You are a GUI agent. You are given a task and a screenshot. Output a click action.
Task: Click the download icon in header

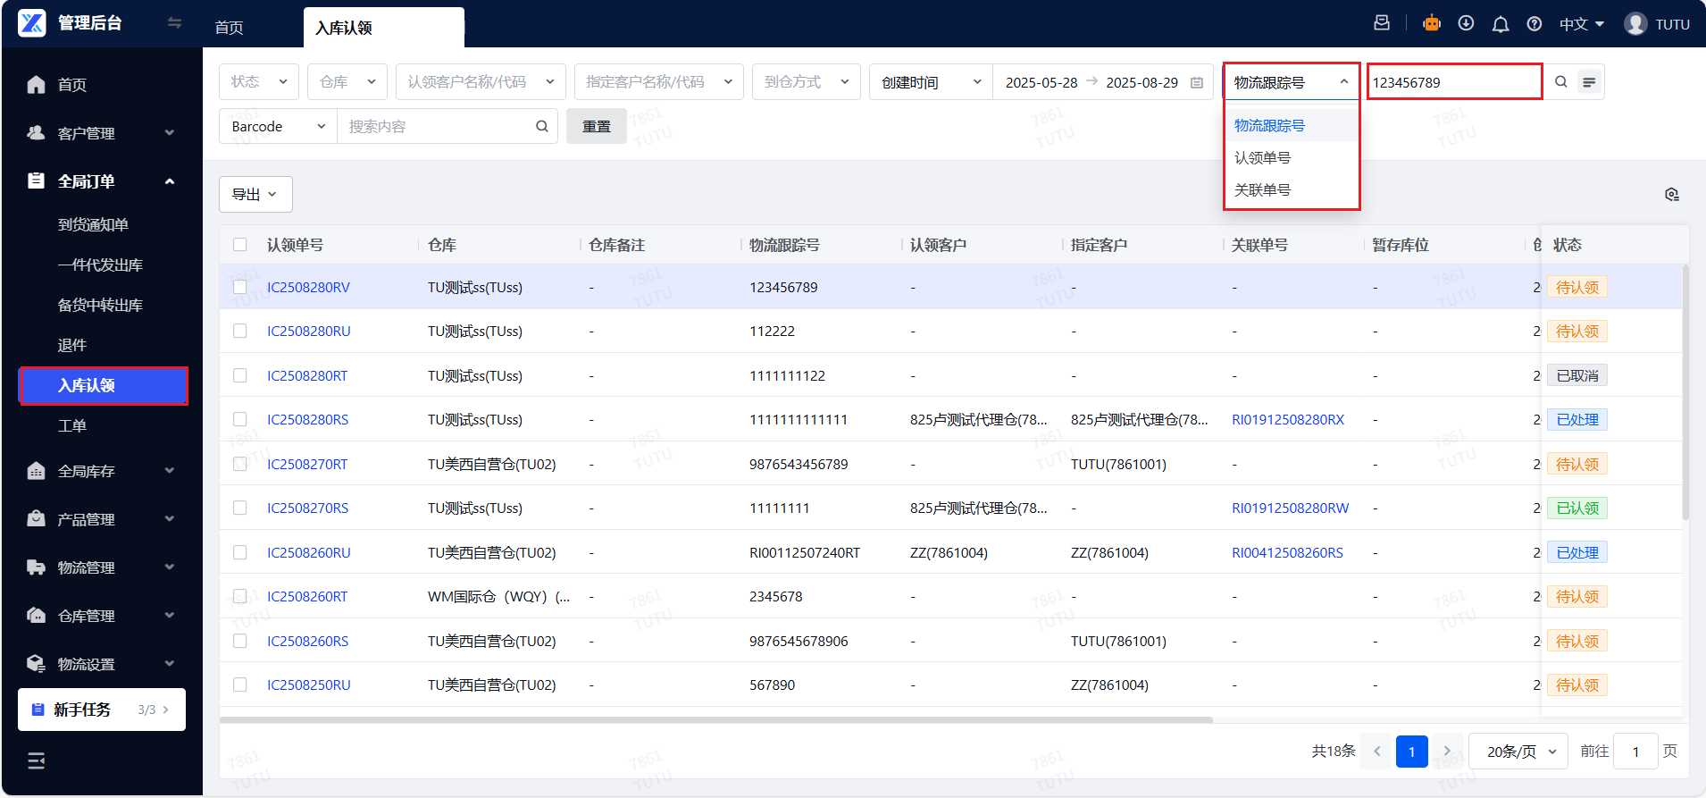(1466, 24)
